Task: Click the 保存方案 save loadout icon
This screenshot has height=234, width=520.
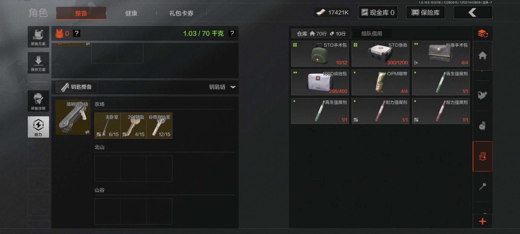Action: (x=38, y=63)
